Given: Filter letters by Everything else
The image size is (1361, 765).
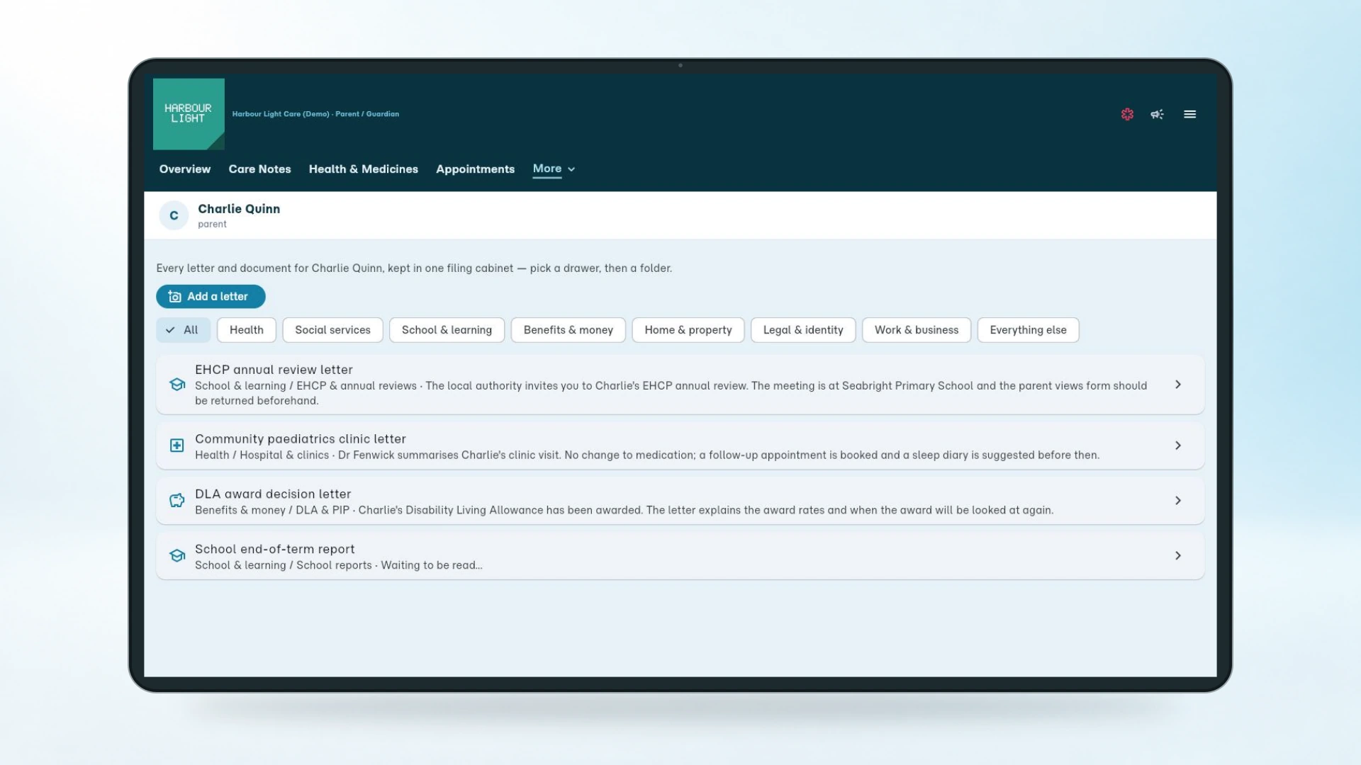Looking at the screenshot, I should point(1028,330).
